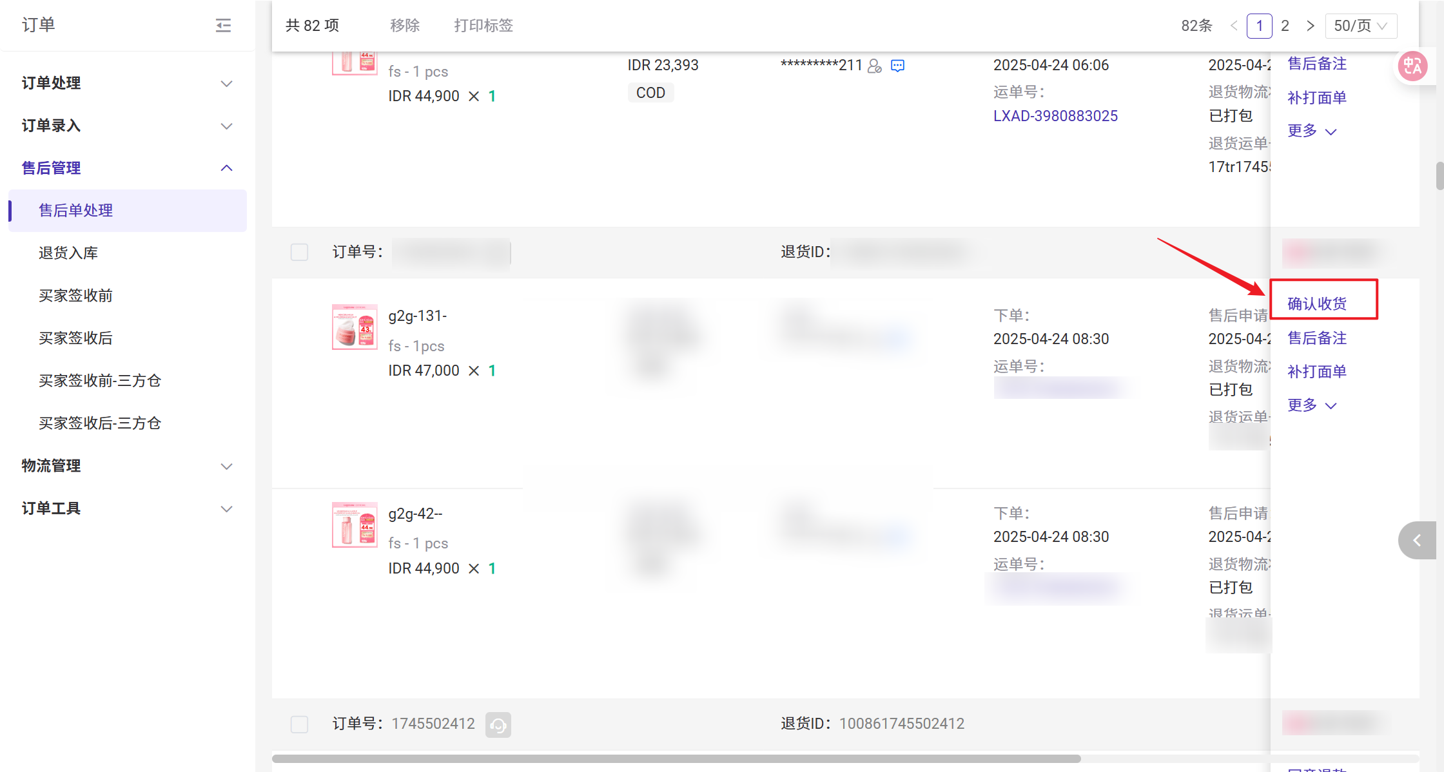Collapse the 售后管理 menu section
1444x772 pixels.
coord(127,168)
